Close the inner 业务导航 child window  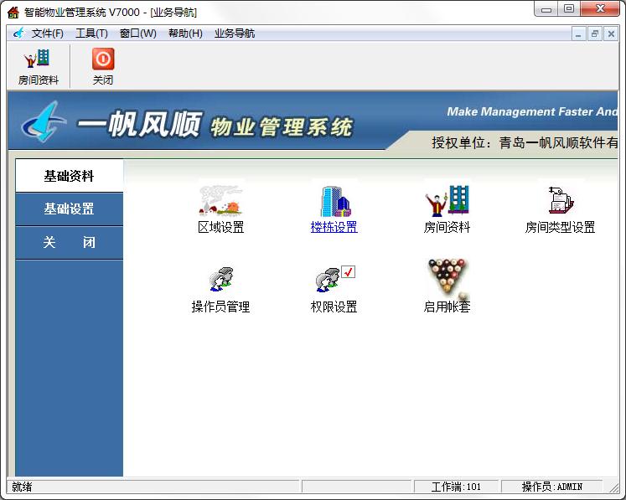(611, 34)
